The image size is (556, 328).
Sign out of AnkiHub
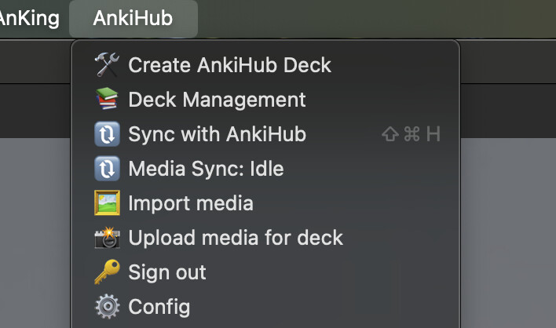pos(167,272)
